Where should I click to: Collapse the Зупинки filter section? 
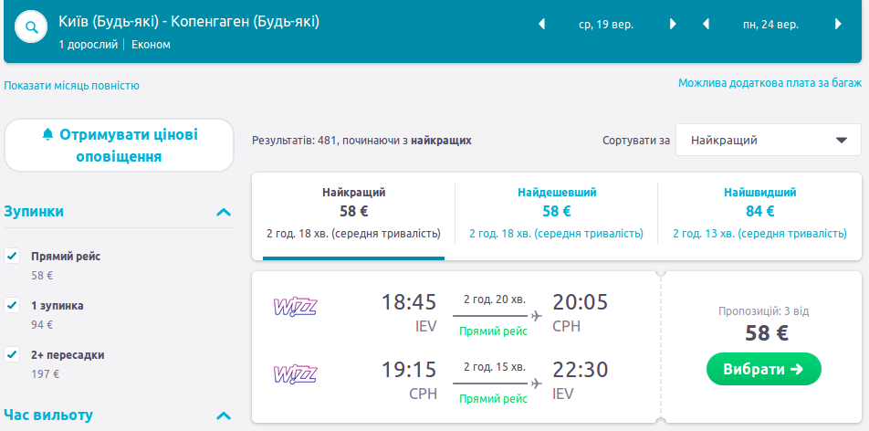click(224, 212)
